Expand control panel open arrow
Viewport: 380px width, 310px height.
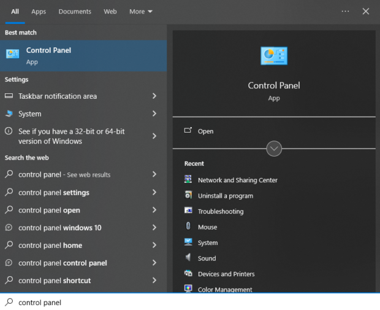(154, 210)
